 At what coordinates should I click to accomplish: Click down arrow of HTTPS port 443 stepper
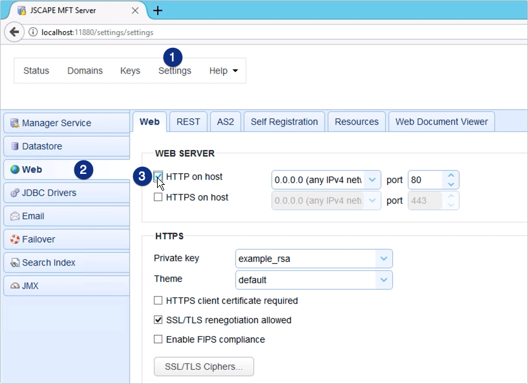click(451, 205)
